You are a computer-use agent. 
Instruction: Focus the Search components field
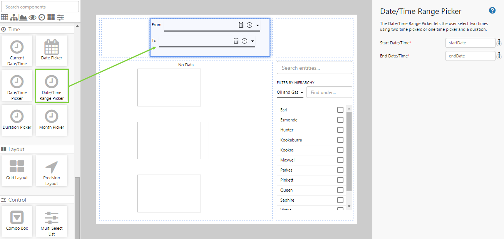tap(40, 7)
